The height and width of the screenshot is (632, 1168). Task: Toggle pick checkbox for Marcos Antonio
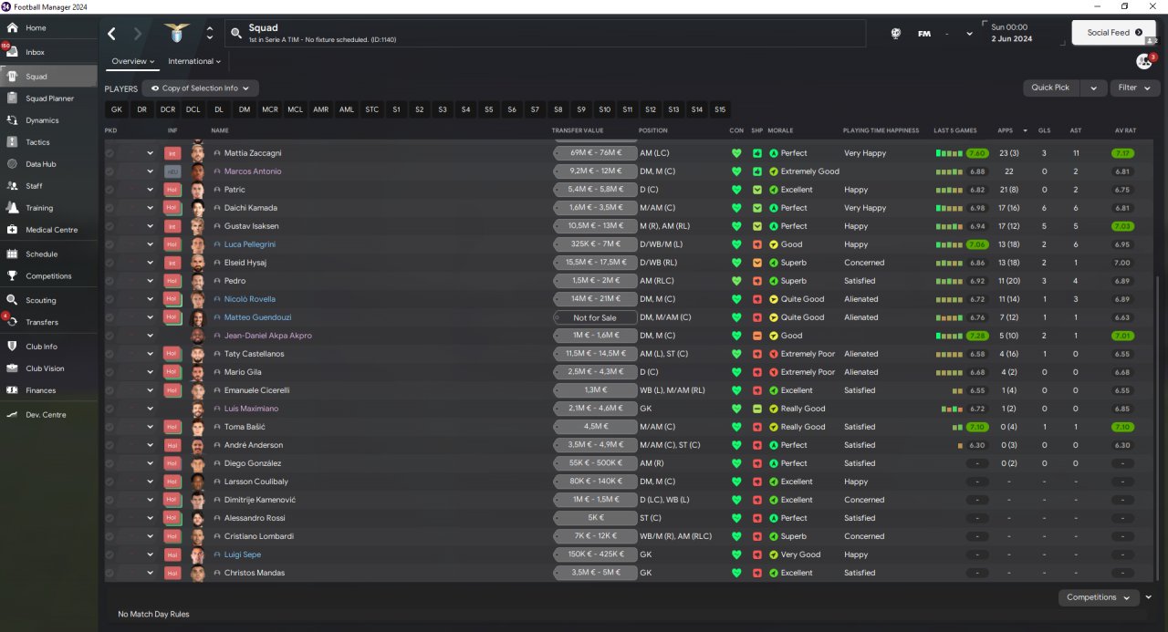[109, 171]
